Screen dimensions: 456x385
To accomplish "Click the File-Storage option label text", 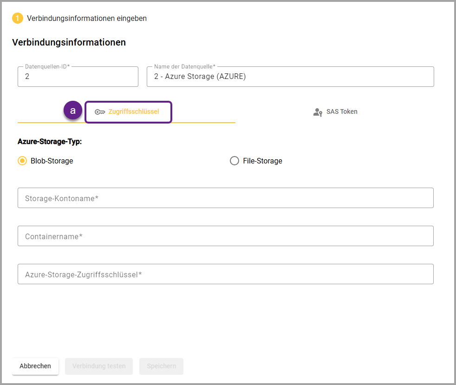I will tap(262, 161).
